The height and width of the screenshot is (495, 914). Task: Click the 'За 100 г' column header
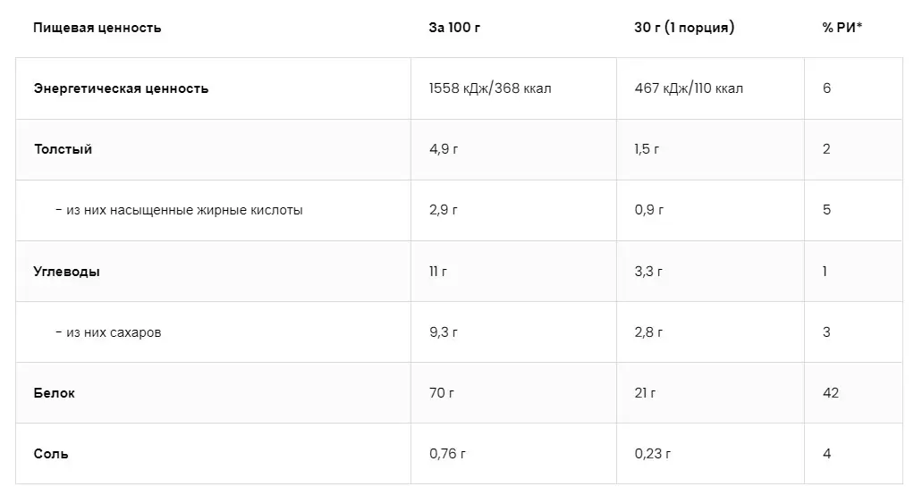(454, 28)
